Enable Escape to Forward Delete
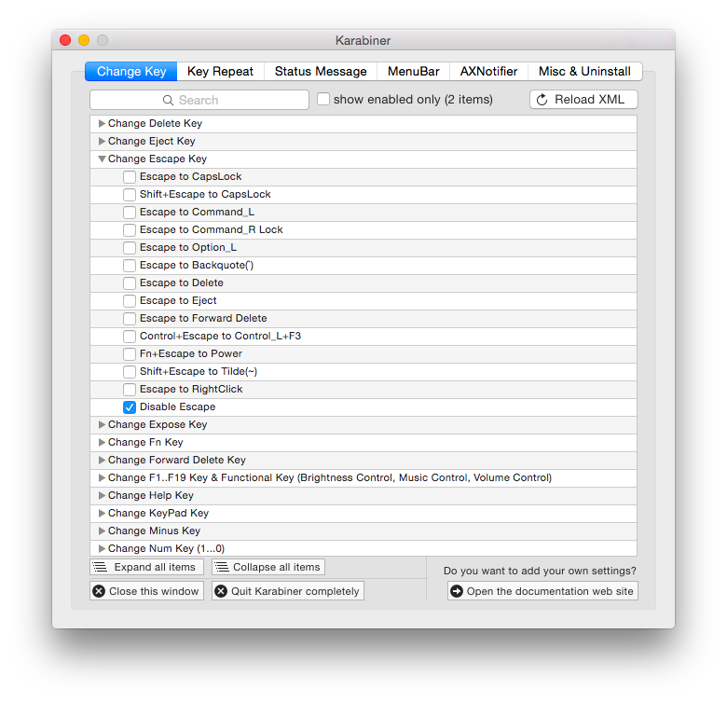Image resolution: width=727 pixels, height=703 pixels. (130, 319)
